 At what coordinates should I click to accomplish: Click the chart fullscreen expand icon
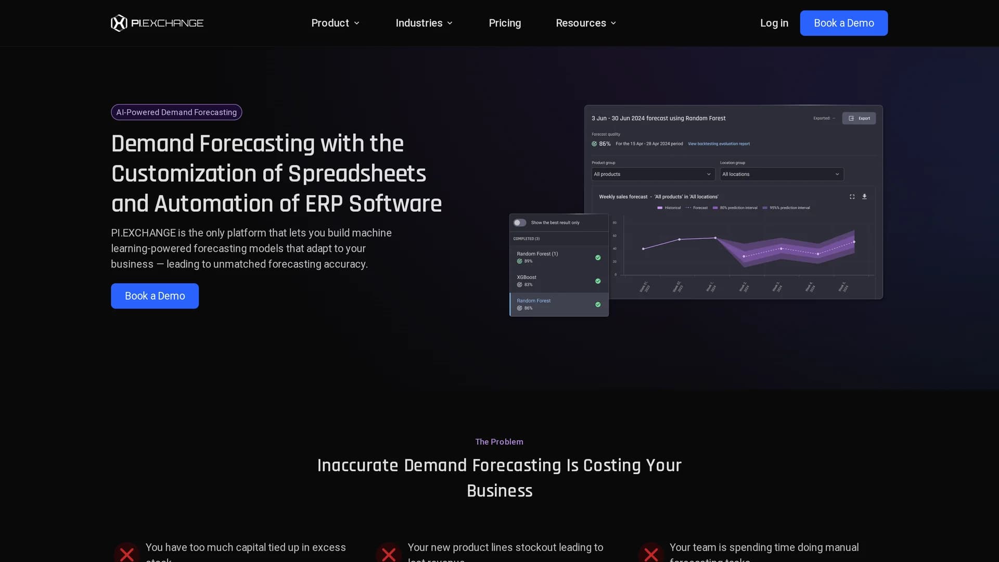point(852,197)
